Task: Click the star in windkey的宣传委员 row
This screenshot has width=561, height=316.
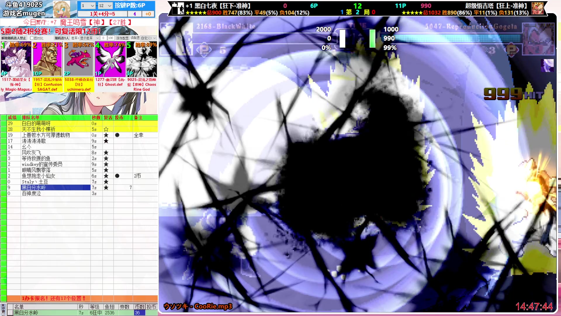Action: pyautogui.click(x=106, y=164)
